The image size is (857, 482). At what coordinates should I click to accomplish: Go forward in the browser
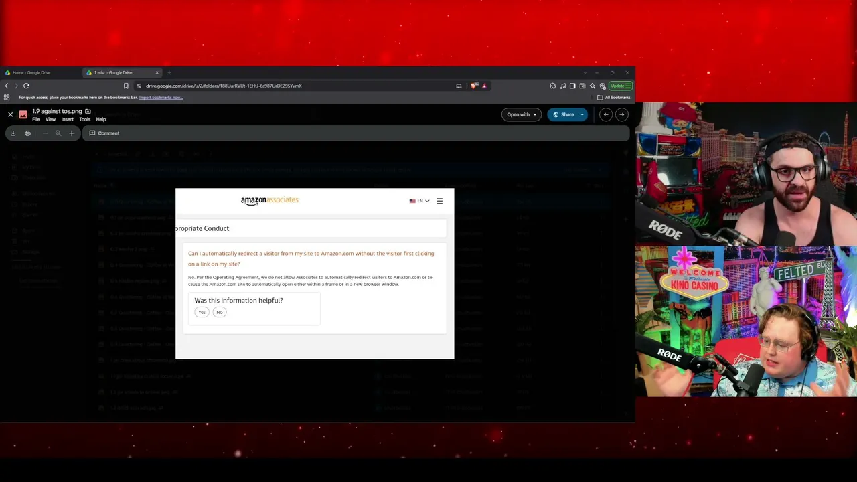click(16, 86)
